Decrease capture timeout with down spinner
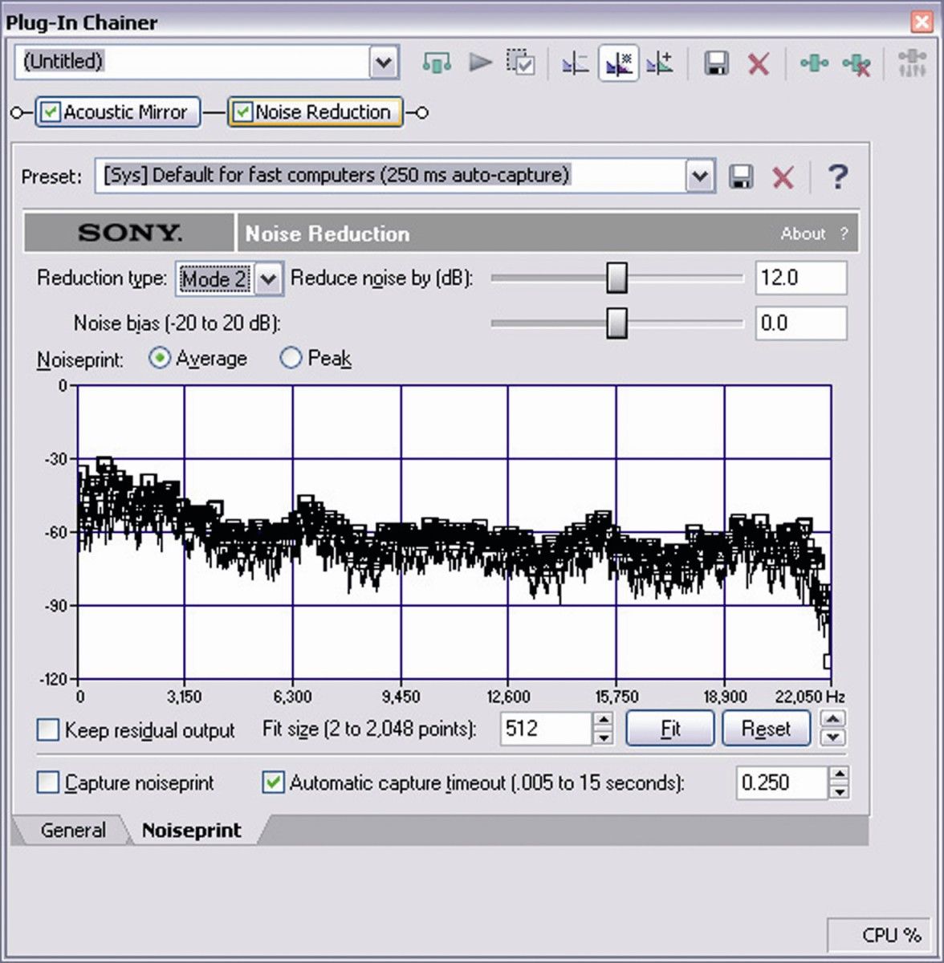 839,791
